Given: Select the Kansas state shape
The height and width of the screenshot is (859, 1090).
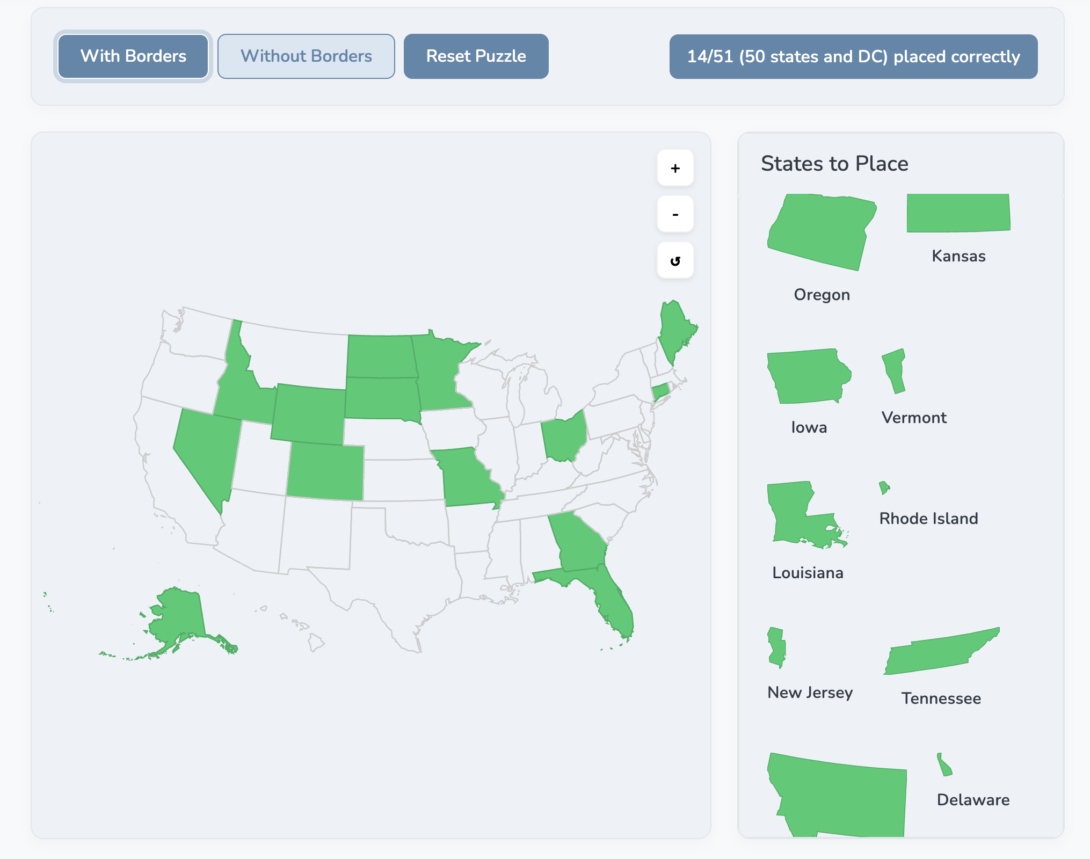Looking at the screenshot, I should 958,214.
